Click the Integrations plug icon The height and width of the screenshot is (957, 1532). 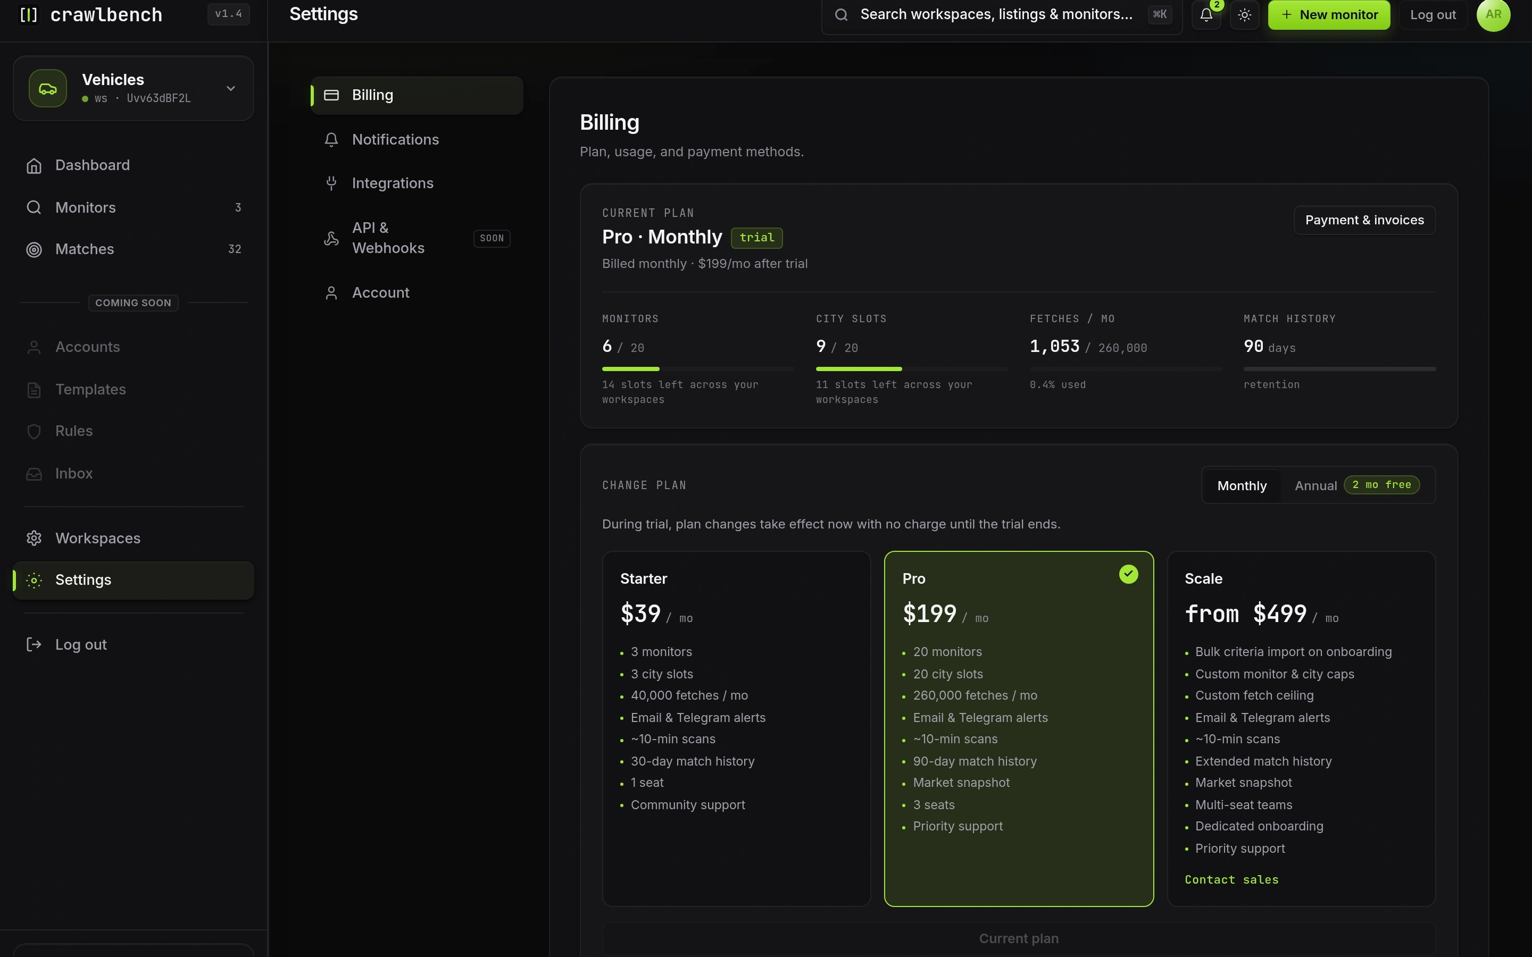[331, 183]
